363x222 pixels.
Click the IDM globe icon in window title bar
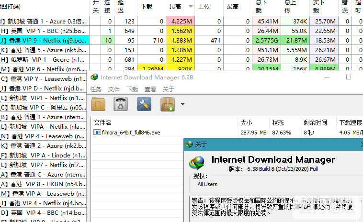94,77
